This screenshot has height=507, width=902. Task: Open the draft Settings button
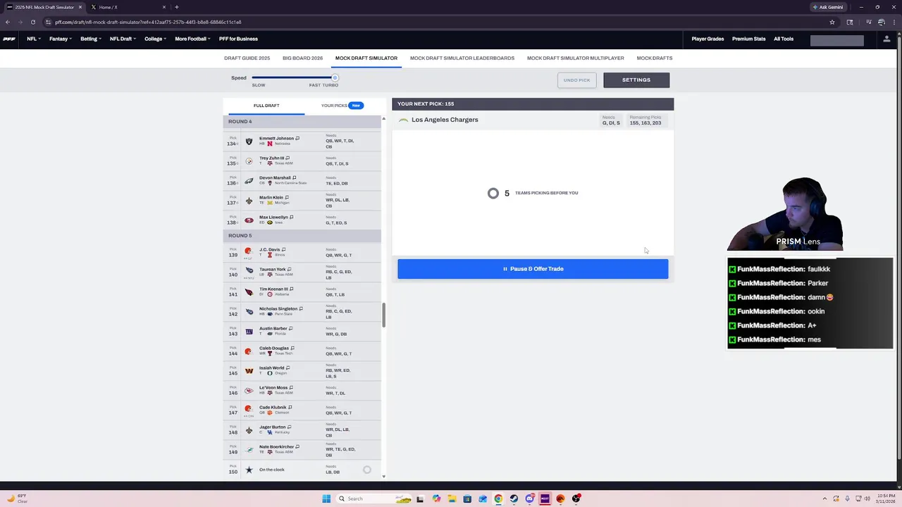click(x=636, y=80)
